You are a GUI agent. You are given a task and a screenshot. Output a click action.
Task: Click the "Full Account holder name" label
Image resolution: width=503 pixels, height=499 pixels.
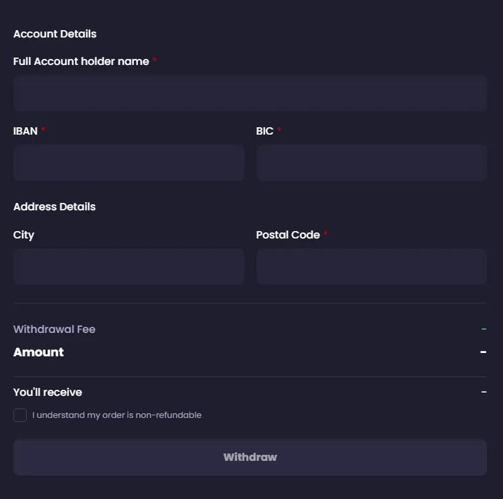coord(81,62)
